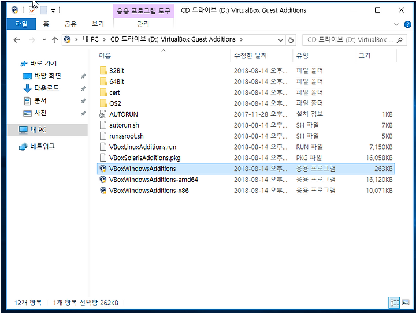Select the VBoxLinuxAdditions.run file
This screenshot has width=416, height=313.
pos(143,147)
